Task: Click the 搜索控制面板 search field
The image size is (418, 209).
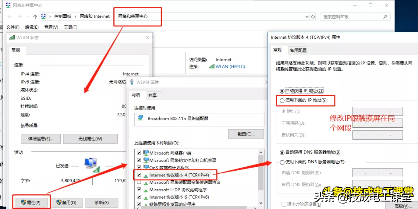Action: tap(350, 17)
